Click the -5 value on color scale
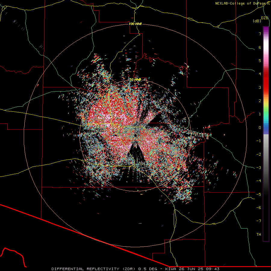The height and width of the screenshot is (271, 271). [259, 195]
